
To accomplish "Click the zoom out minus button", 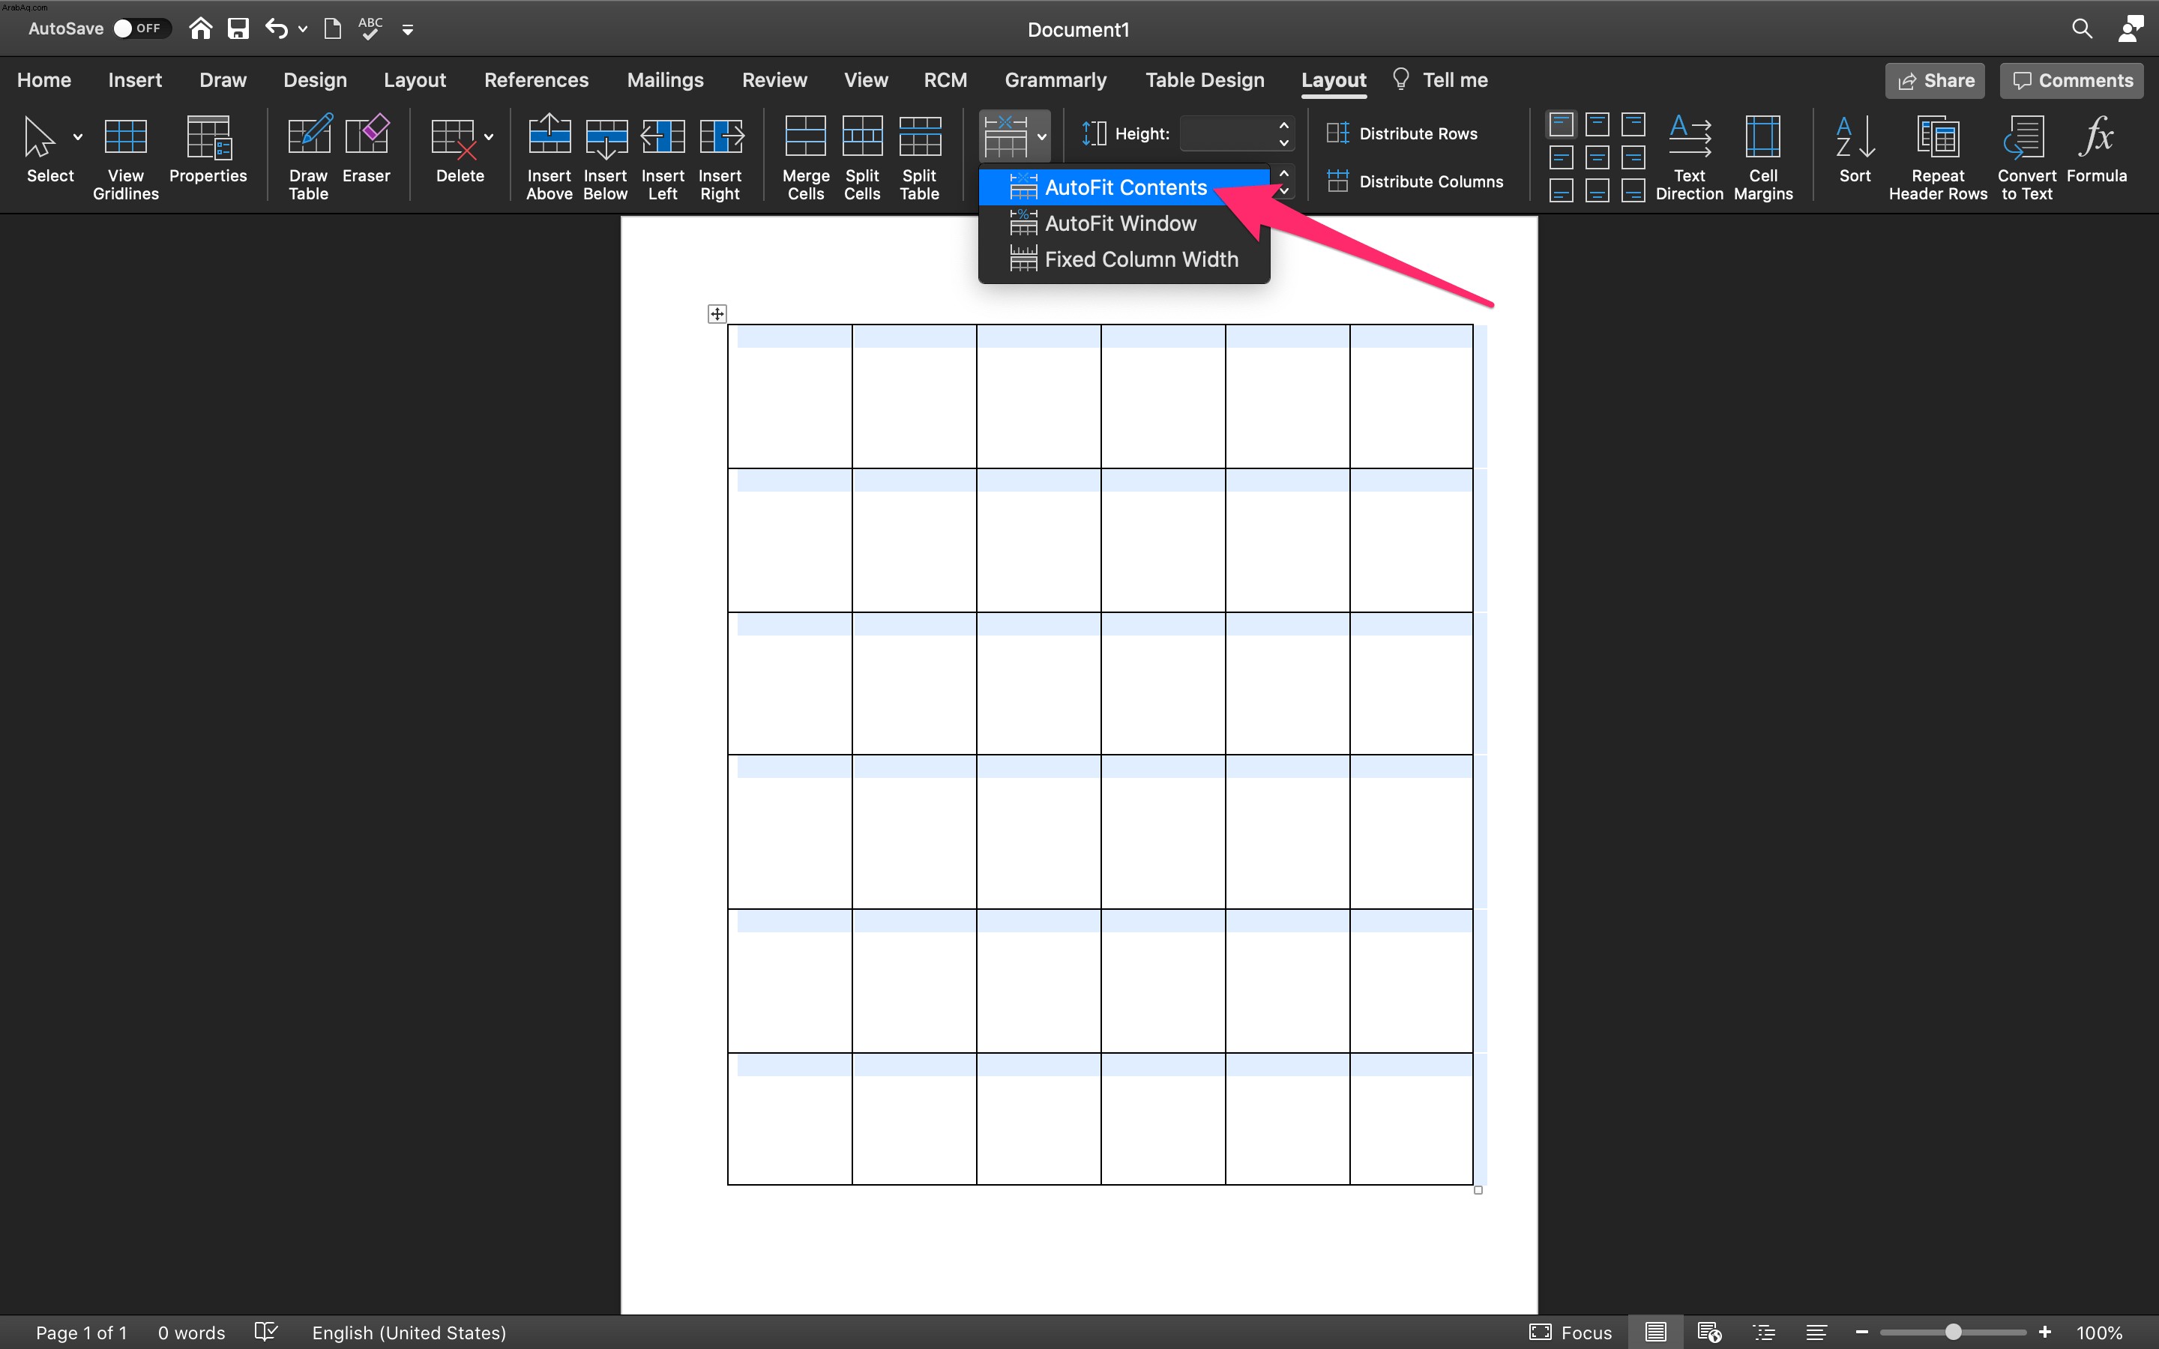I will pos(1862,1332).
